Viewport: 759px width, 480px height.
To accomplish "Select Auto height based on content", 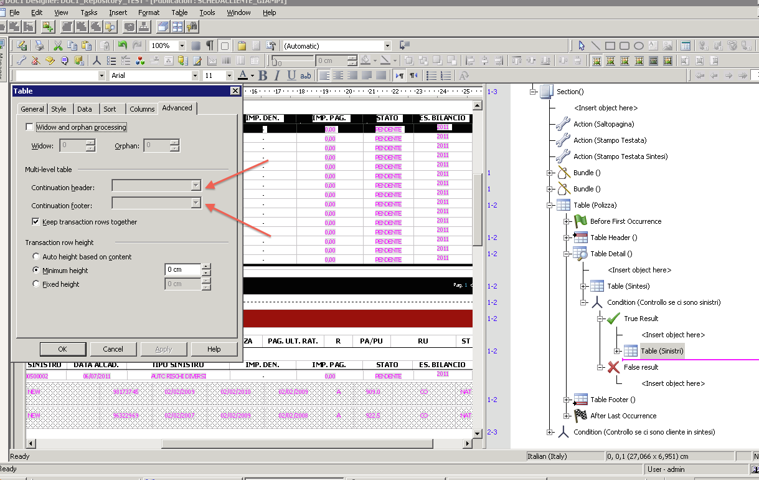I will point(35,257).
